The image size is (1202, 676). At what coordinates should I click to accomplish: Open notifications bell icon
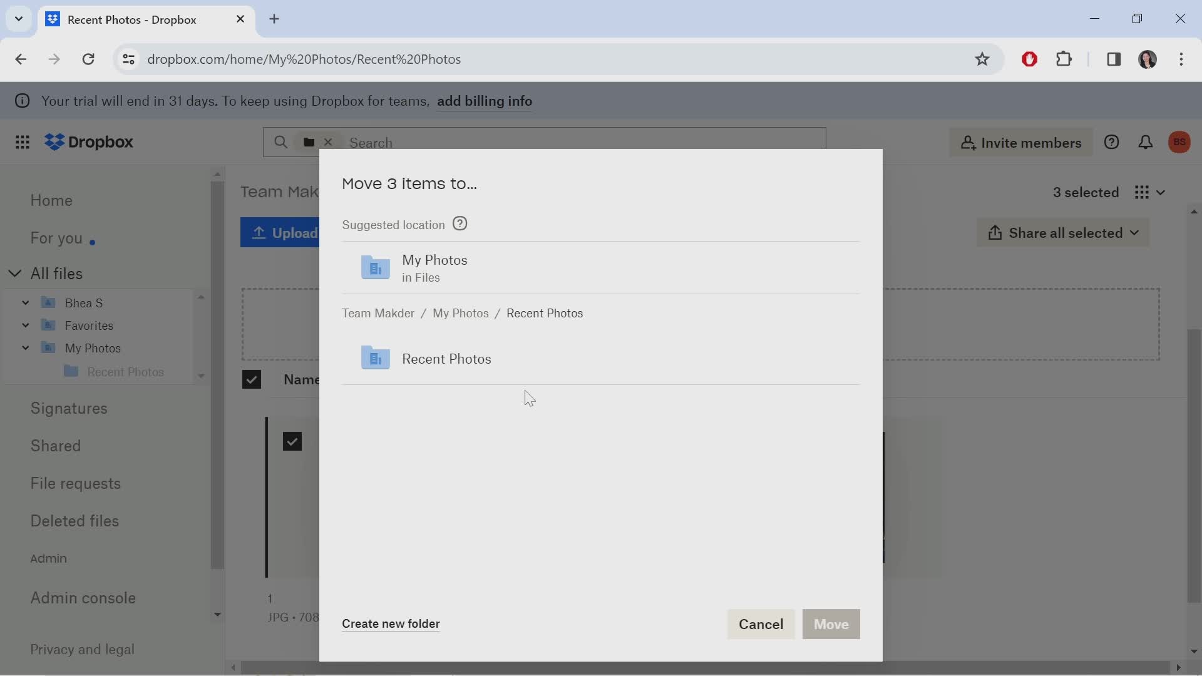(1146, 142)
